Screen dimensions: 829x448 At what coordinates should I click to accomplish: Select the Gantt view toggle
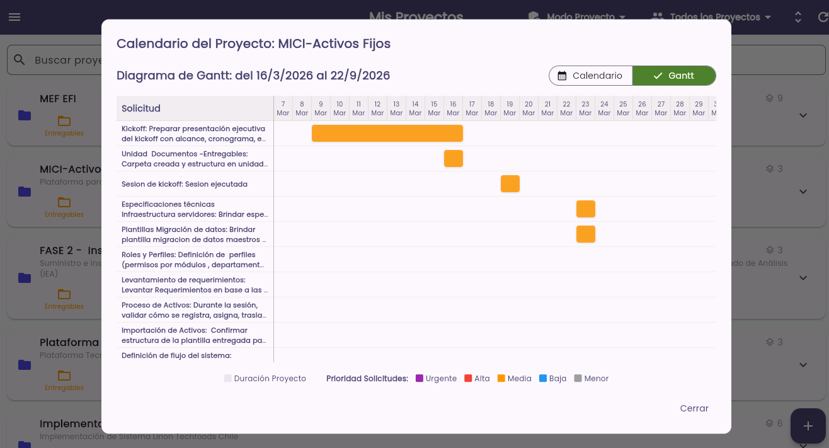click(674, 76)
